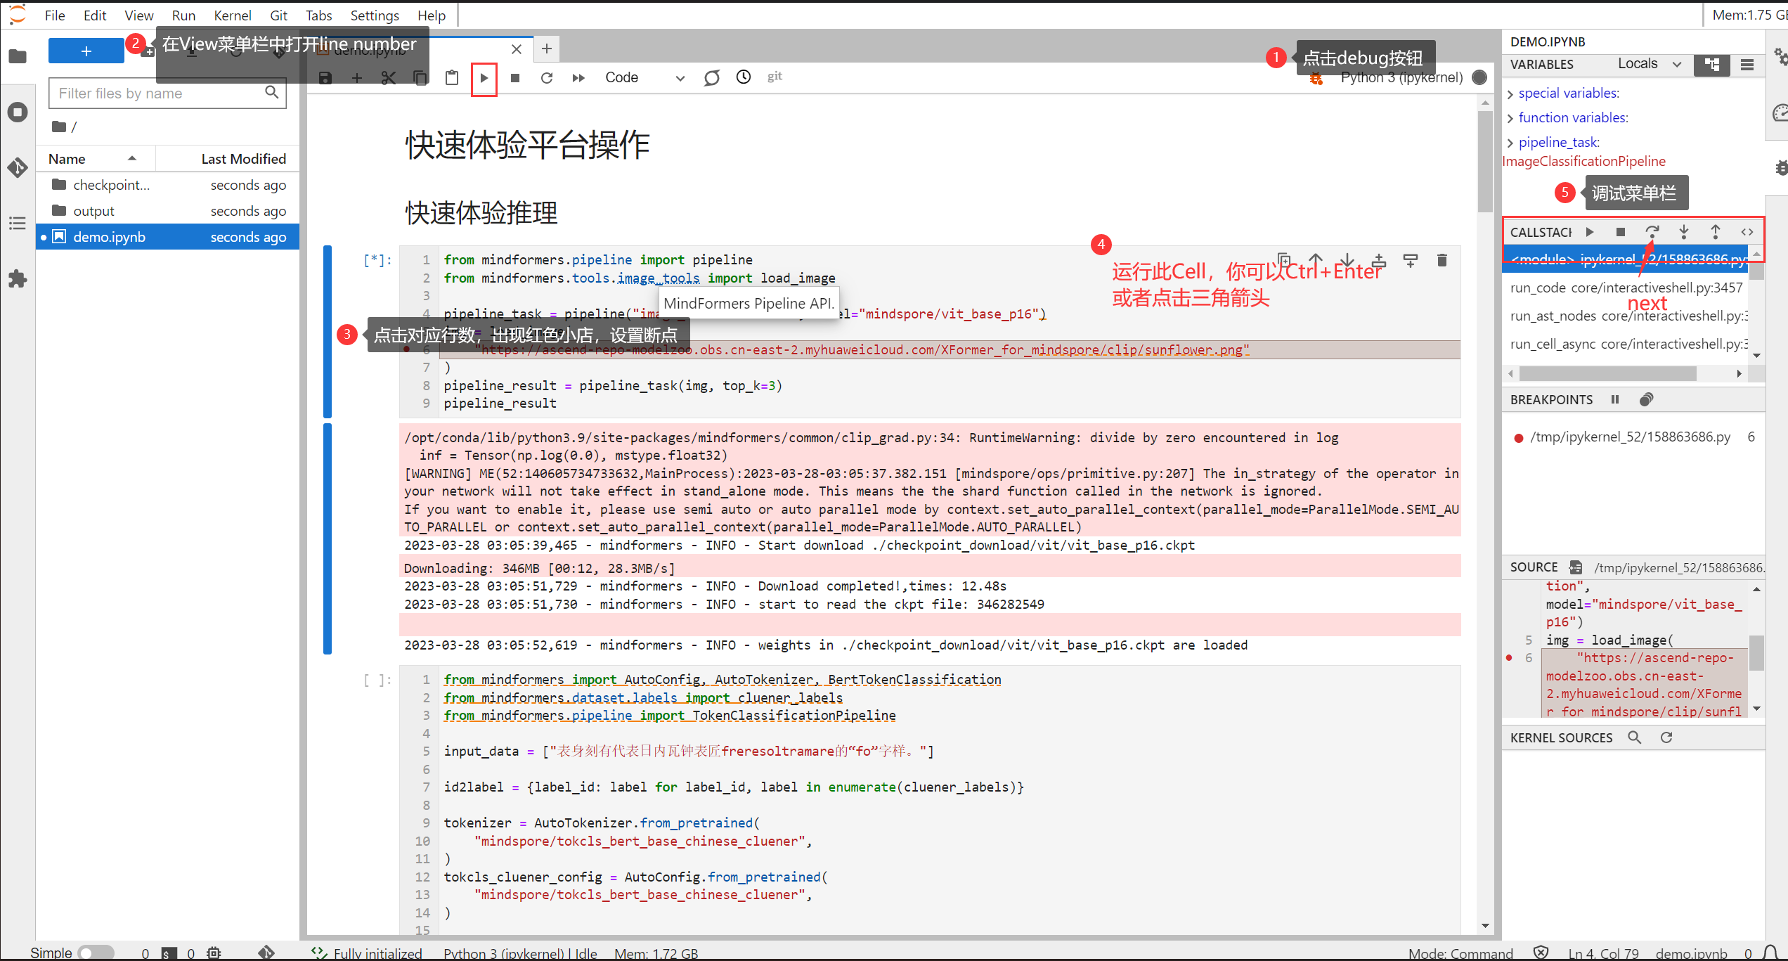
Task: Switch variables panel to tree view
Action: (x=1712, y=65)
